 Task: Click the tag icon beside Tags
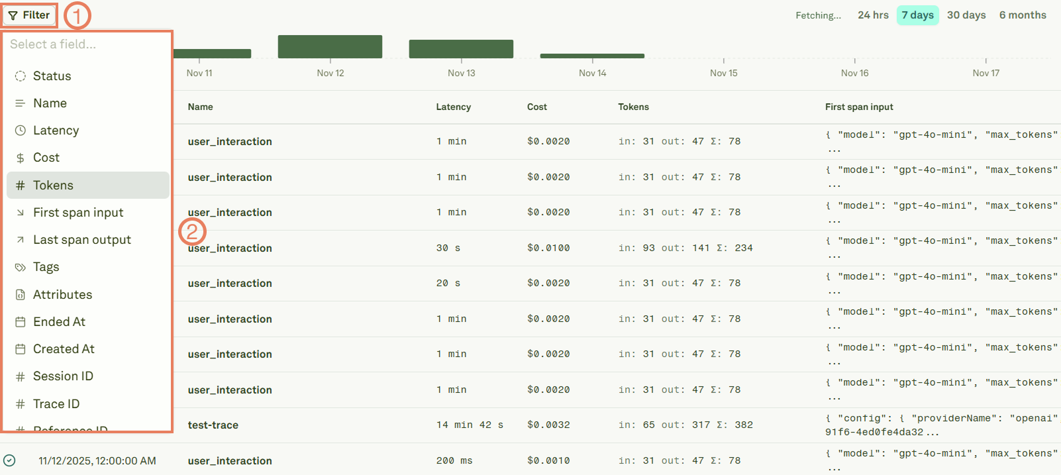coord(21,267)
